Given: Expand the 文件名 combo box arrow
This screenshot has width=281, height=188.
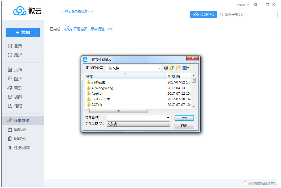Looking at the screenshot, I should pos(168,118).
